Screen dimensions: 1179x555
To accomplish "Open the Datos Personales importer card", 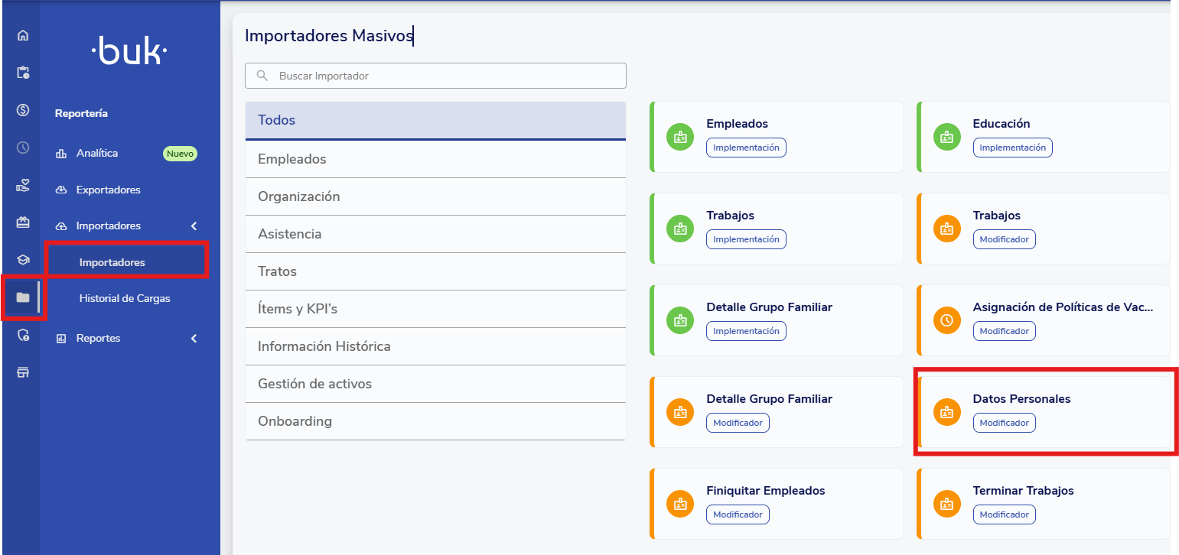I will (1043, 412).
